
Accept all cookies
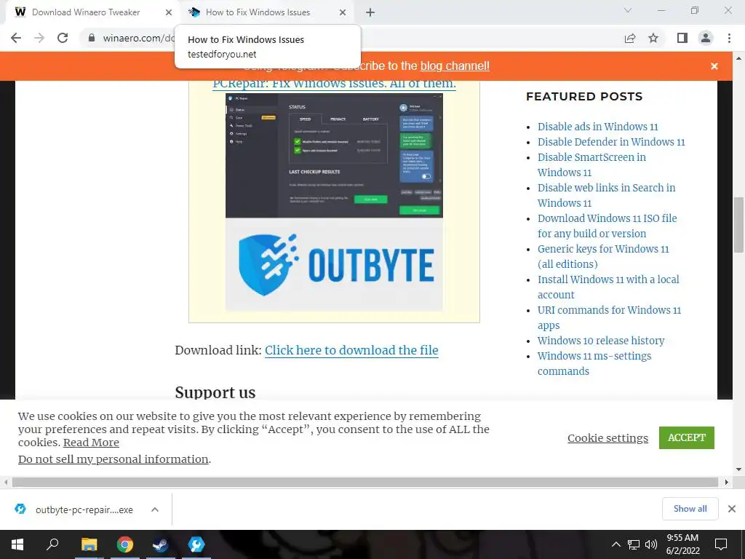pyautogui.click(x=687, y=437)
